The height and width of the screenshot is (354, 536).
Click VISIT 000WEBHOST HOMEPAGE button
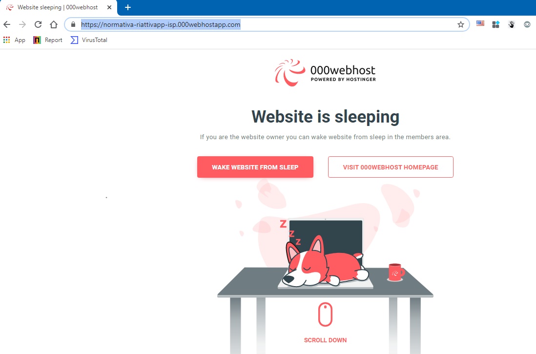[x=391, y=167]
